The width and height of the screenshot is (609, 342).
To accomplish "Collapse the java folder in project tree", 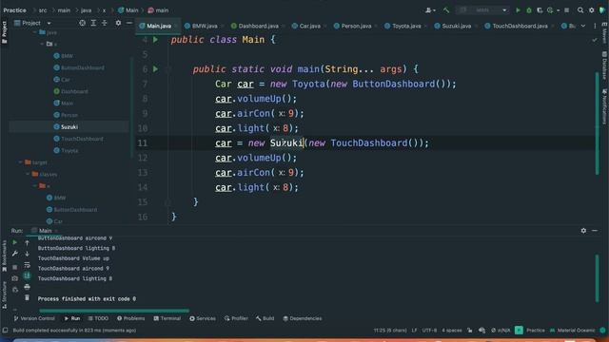I will click(34, 32).
